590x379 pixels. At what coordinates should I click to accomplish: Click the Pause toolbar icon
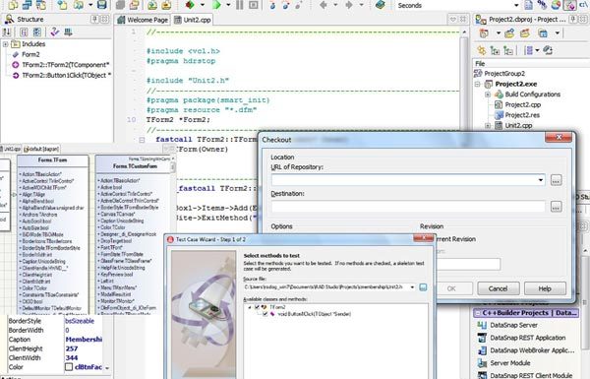tap(240, 5)
